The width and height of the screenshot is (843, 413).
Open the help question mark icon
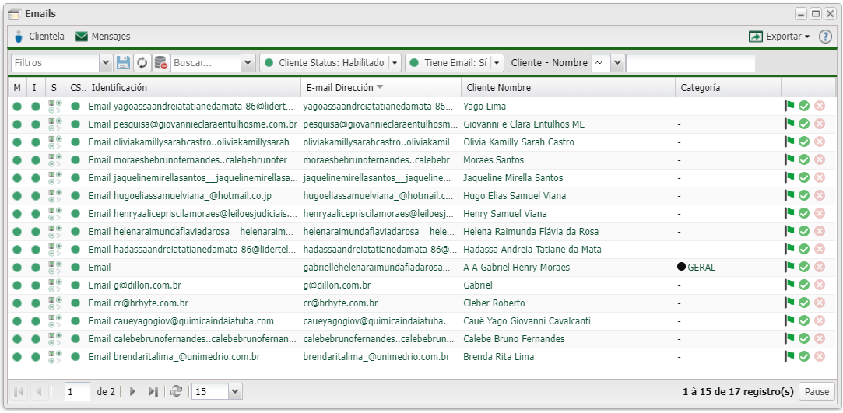click(825, 37)
